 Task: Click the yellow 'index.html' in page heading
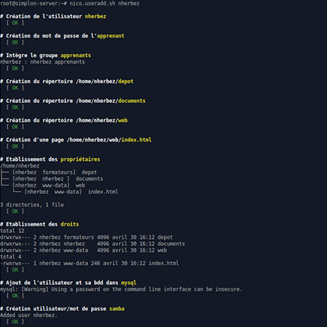coord(136,140)
